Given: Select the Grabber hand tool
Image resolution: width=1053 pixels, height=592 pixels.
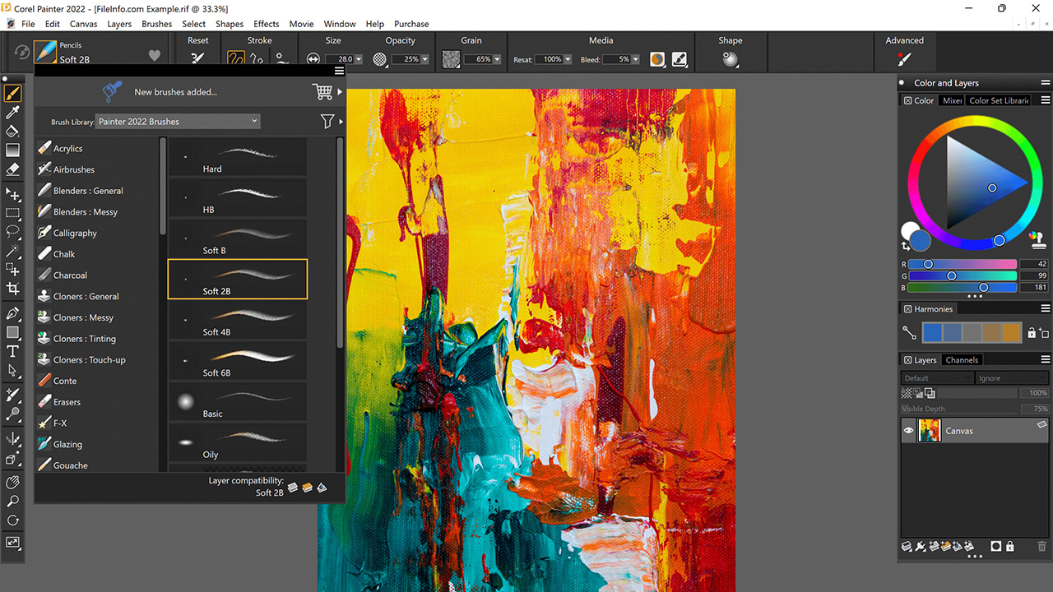Looking at the screenshot, I should coord(12,482).
